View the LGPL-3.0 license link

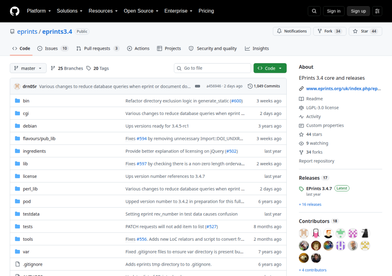tap(322, 108)
